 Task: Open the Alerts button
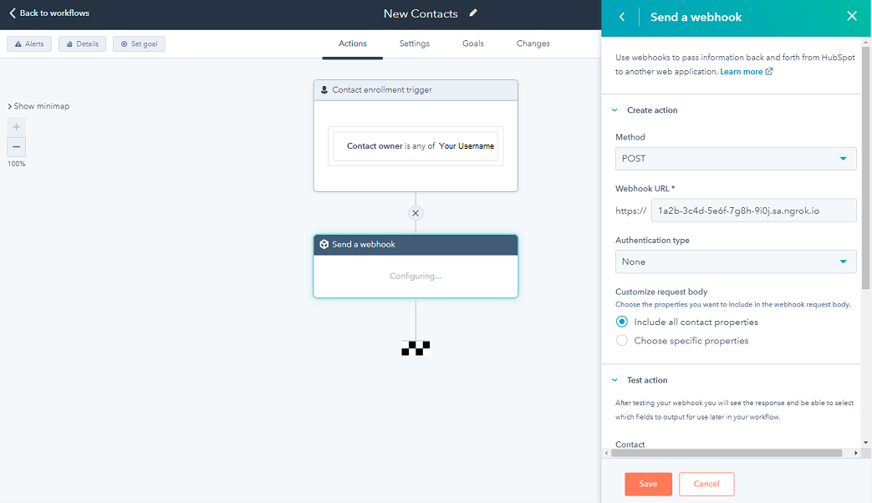click(29, 44)
